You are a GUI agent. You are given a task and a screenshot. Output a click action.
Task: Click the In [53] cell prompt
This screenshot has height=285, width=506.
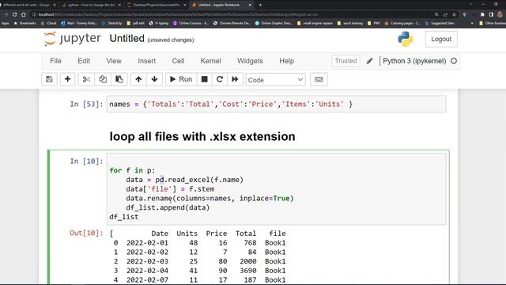click(86, 104)
